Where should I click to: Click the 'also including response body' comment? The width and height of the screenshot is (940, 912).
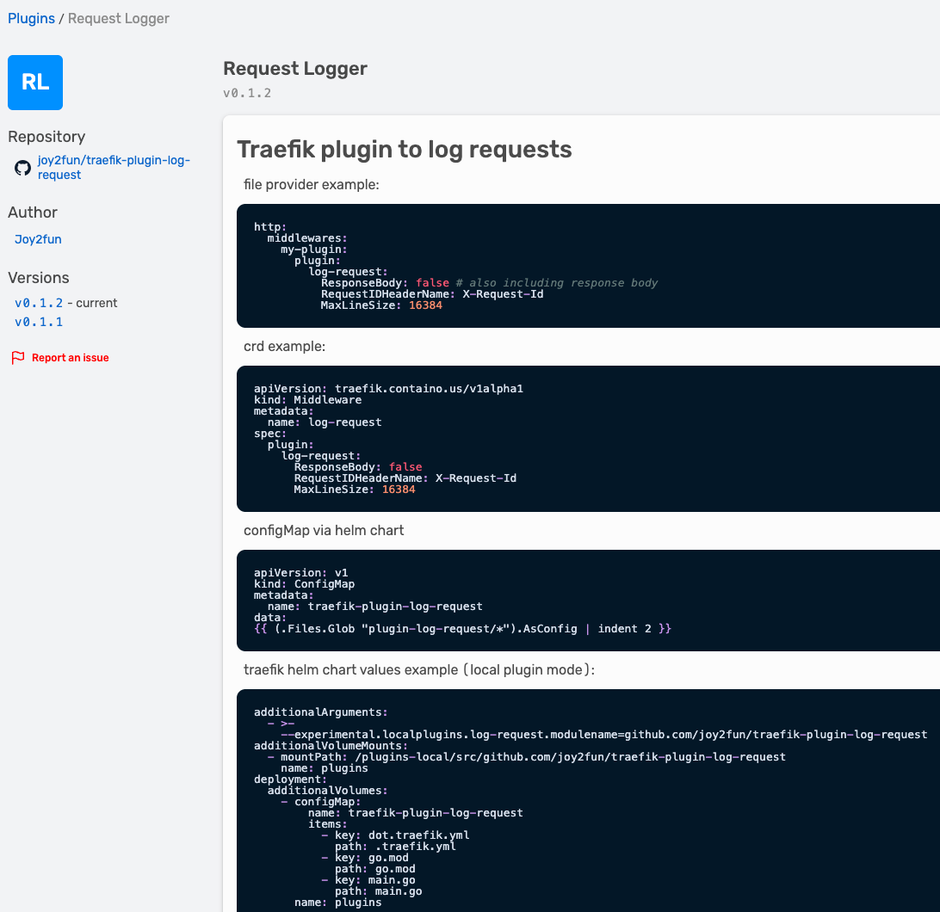(556, 283)
